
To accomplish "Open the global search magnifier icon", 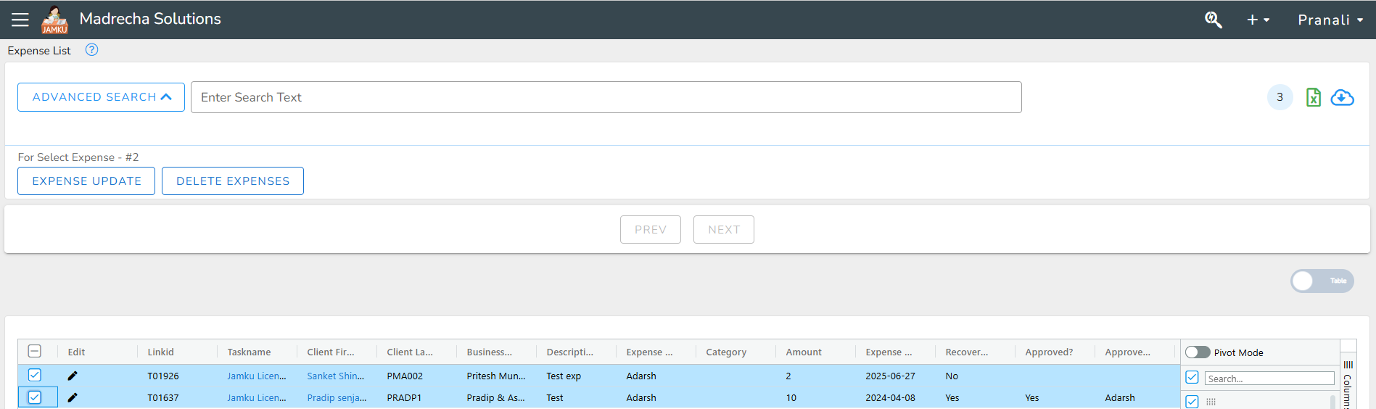I will coord(1213,20).
